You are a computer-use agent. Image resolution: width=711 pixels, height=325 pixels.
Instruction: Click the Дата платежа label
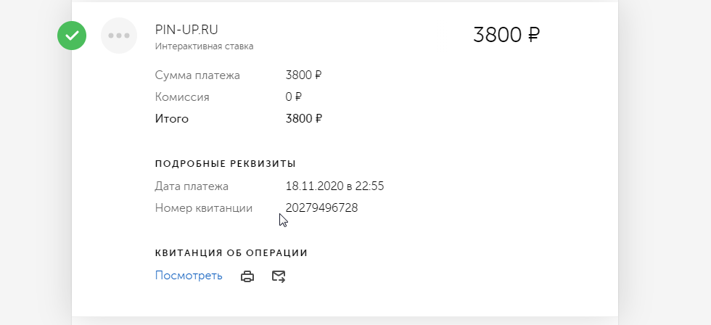tap(192, 186)
